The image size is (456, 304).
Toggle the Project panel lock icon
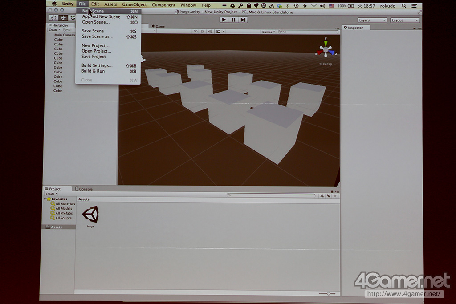(x=332, y=191)
